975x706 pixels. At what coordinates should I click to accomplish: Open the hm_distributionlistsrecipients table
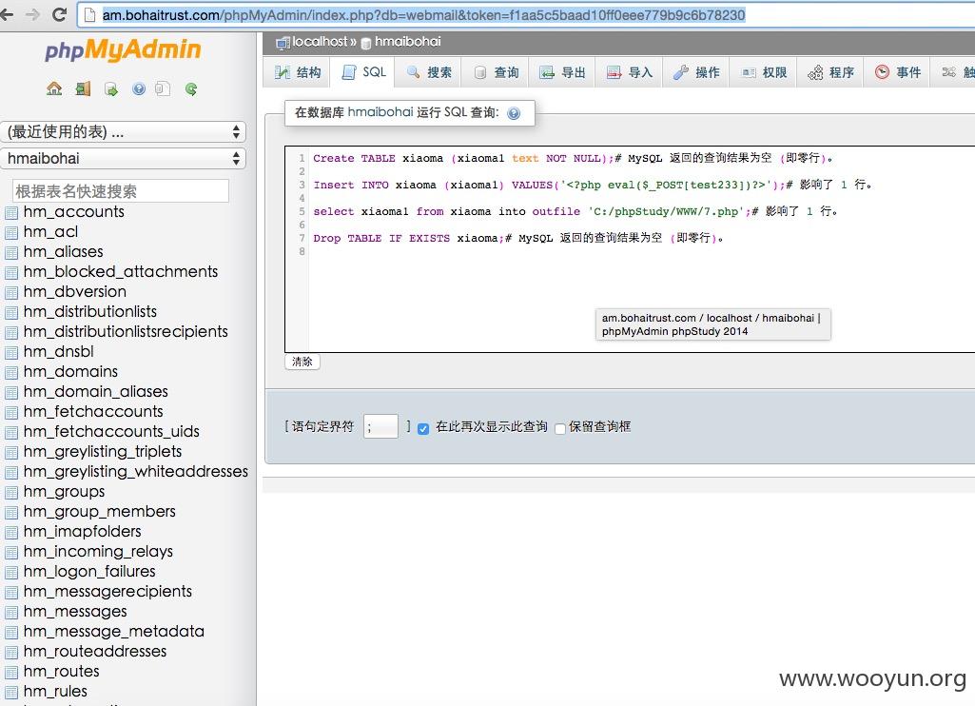[126, 331]
